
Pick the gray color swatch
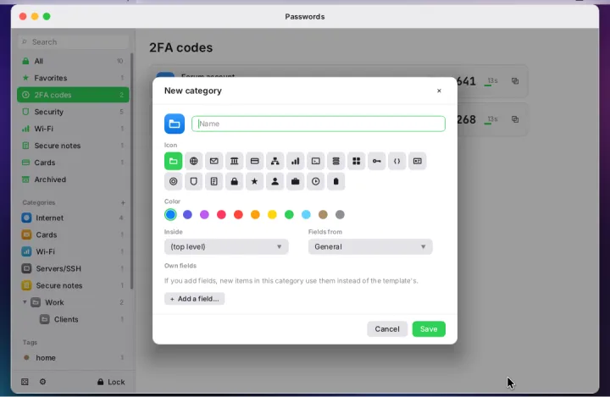point(340,214)
